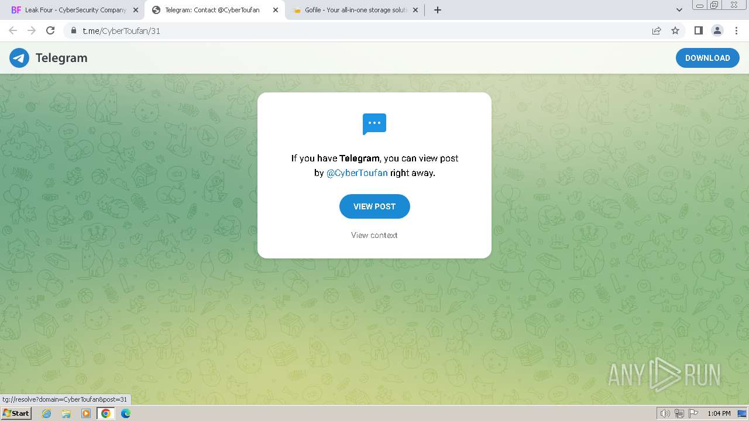The image size is (749, 421).
Task: Open the @CyberToufan channel link
Action: tap(357, 173)
